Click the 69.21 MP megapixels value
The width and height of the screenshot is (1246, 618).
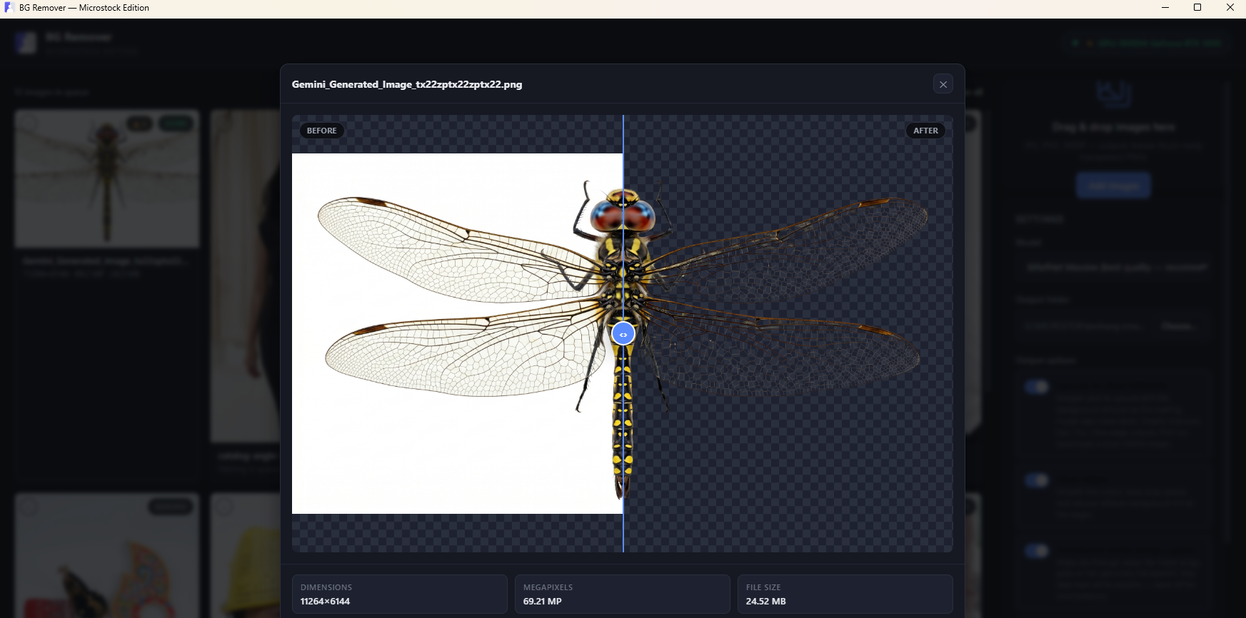pos(543,602)
